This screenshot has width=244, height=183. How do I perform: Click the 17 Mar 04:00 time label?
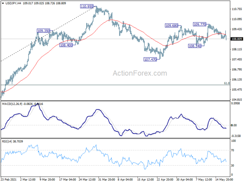(68, 180)
